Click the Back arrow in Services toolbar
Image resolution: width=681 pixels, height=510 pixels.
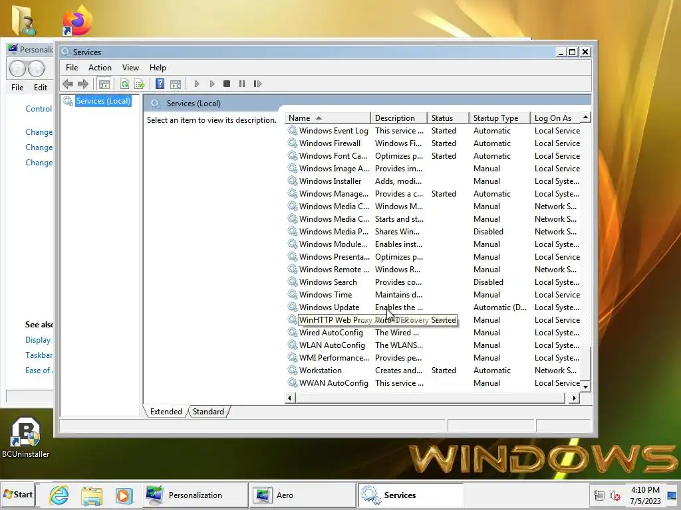[x=68, y=84]
